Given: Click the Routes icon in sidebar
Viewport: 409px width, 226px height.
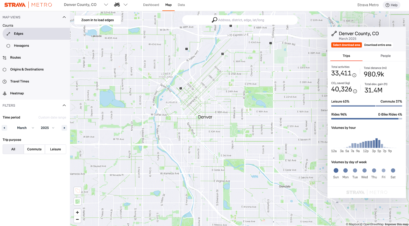Looking at the screenshot, I should 5,58.
